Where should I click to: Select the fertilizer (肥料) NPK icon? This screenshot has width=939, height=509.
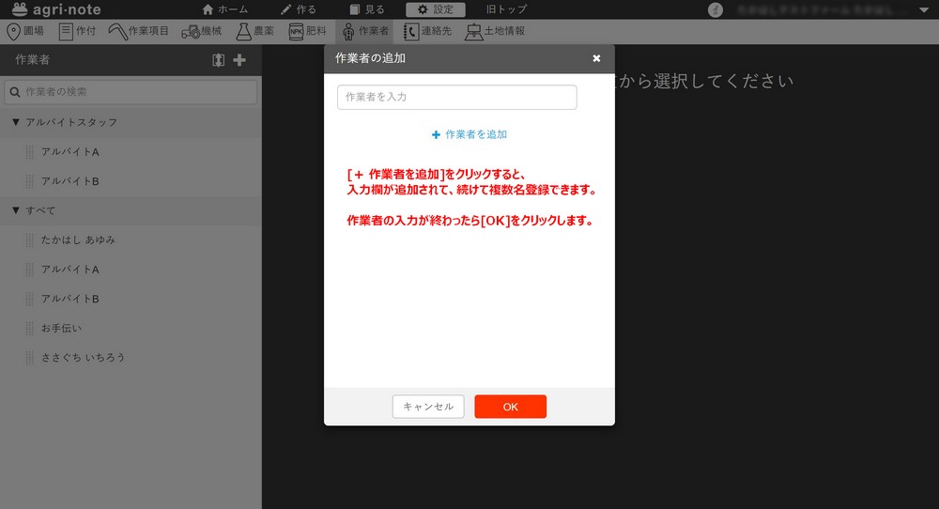click(297, 31)
